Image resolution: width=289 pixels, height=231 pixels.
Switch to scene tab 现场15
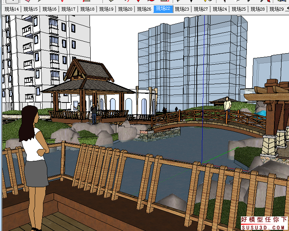[x=30, y=9]
